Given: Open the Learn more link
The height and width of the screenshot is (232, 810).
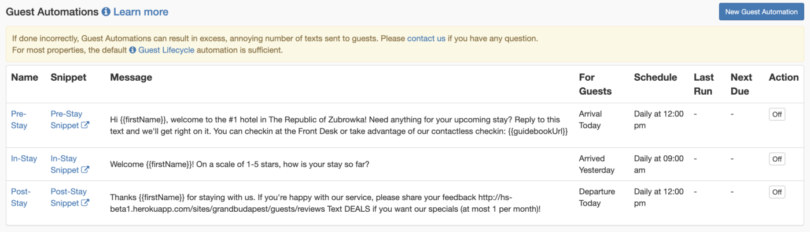Looking at the screenshot, I should coord(141,12).
